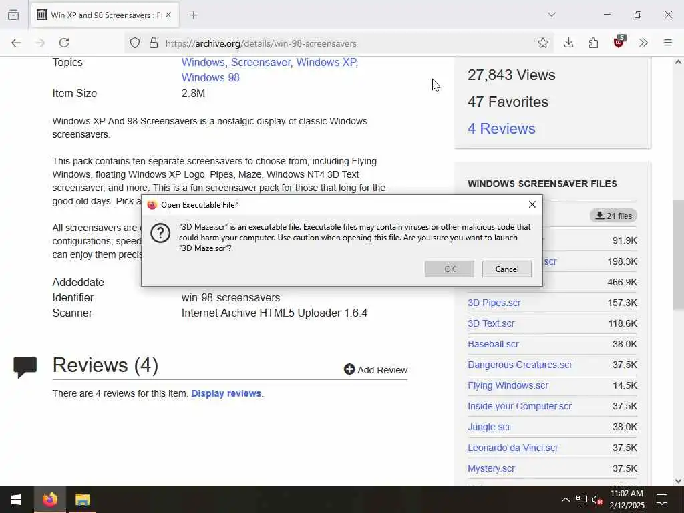684x513 pixels.
Task: Click the Windows topic link
Action: point(203,62)
